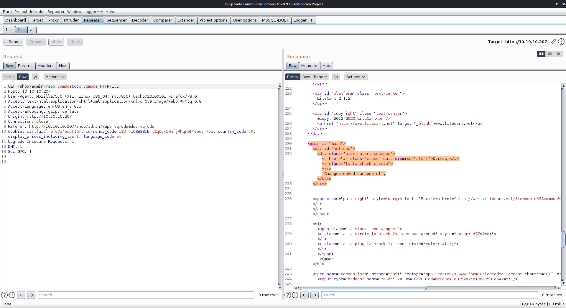The width and height of the screenshot is (566, 308).
Task: Select side-by-side split layout icon
Action: click(541, 54)
